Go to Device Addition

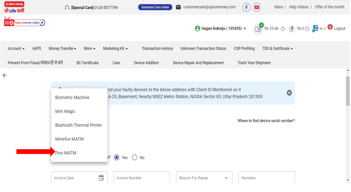pyautogui.click(x=146, y=63)
